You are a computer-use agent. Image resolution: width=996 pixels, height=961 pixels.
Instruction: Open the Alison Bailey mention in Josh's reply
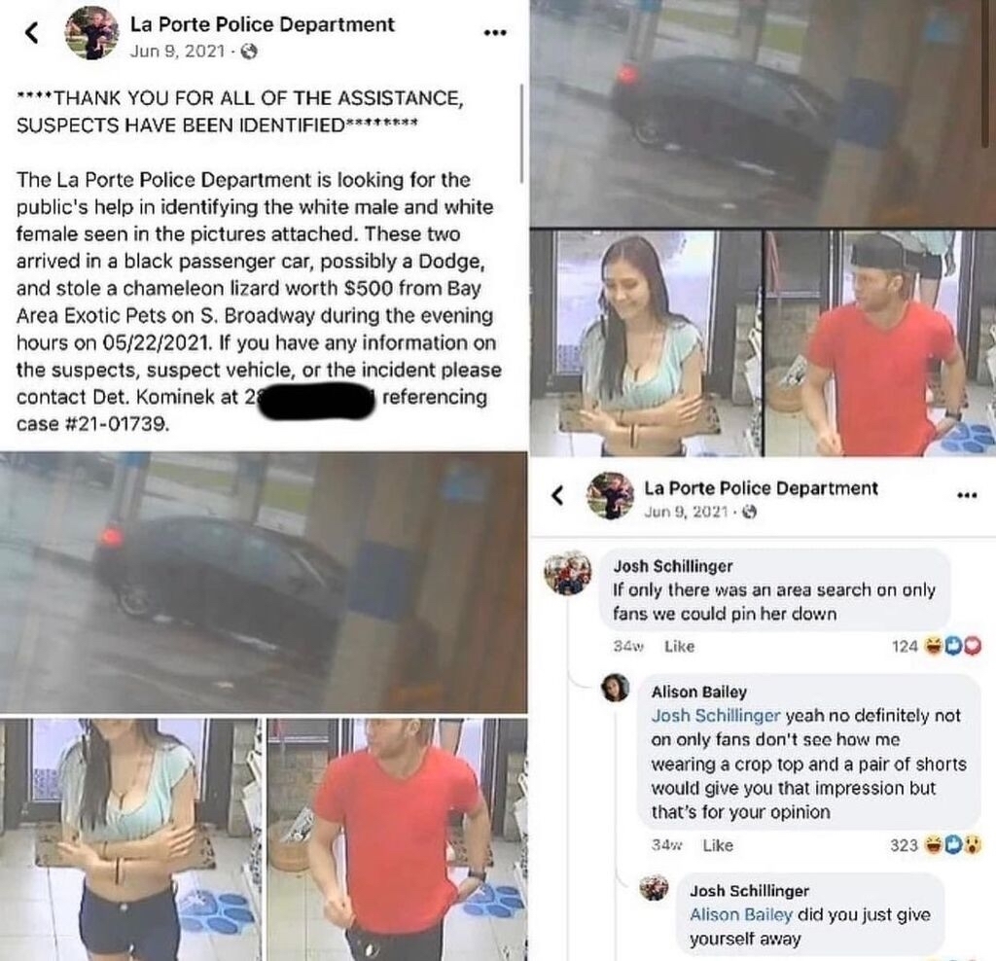(740, 914)
